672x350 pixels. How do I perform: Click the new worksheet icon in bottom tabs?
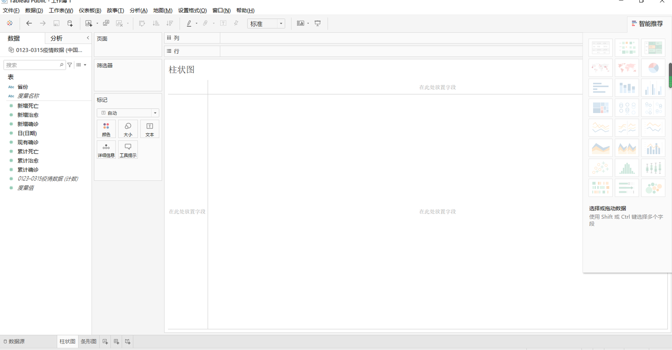[105, 342]
